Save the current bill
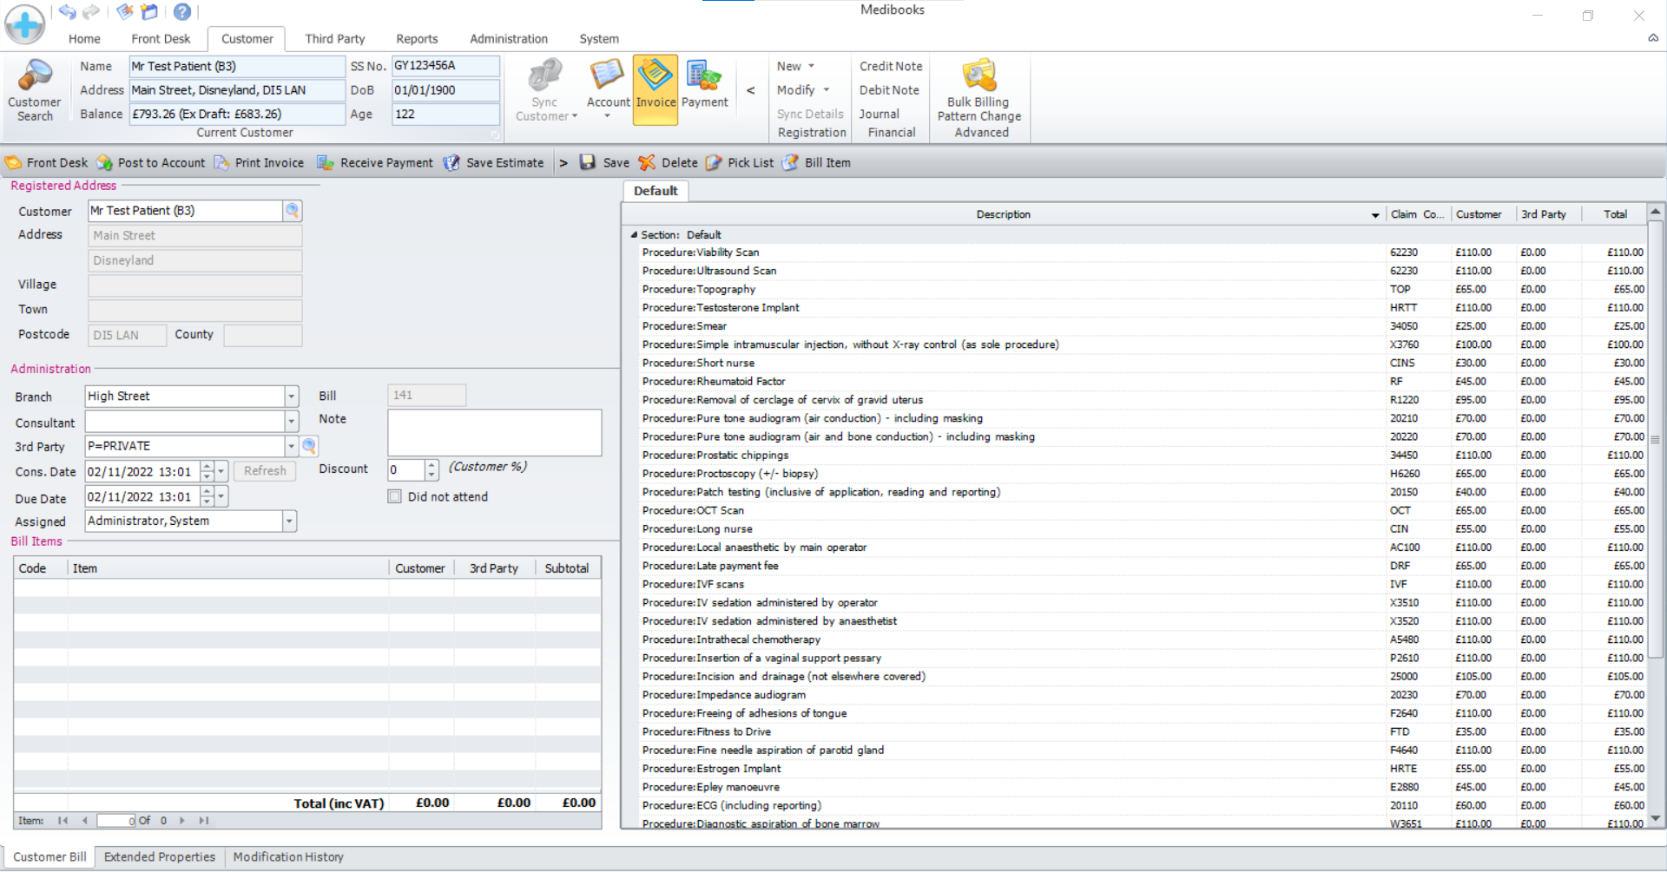Image resolution: width=1667 pixels, height=872 pixels. tap(604, 163)
